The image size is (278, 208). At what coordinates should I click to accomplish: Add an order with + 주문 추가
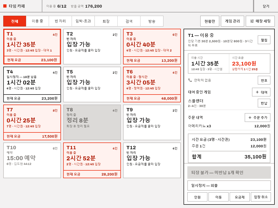[257, 118]
